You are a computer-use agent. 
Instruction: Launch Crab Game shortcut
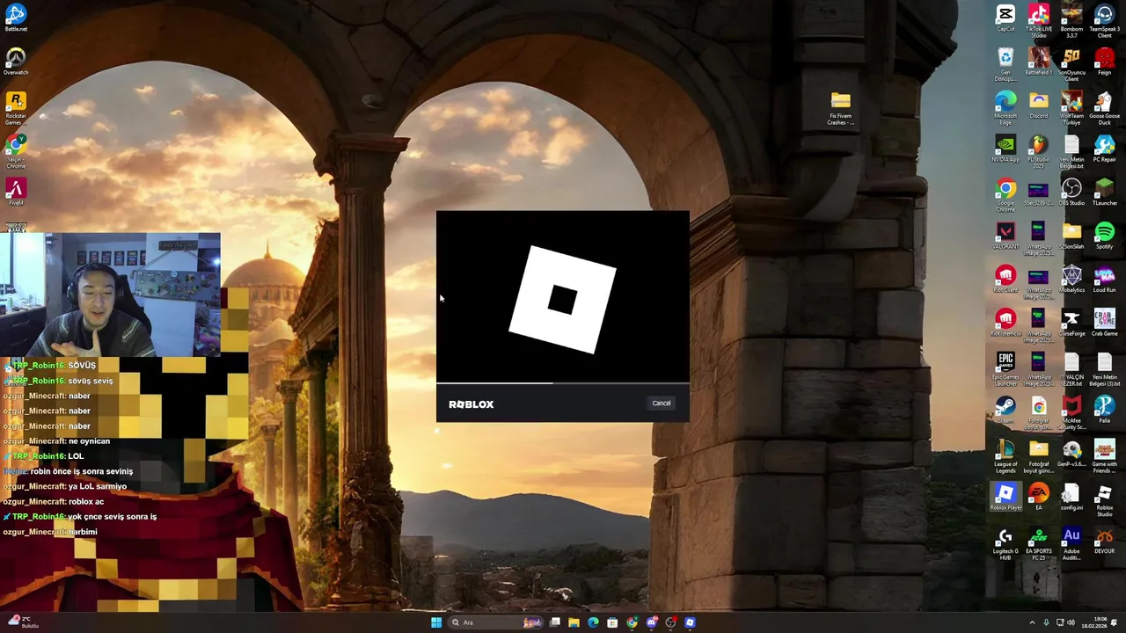tap(1104, 322)
